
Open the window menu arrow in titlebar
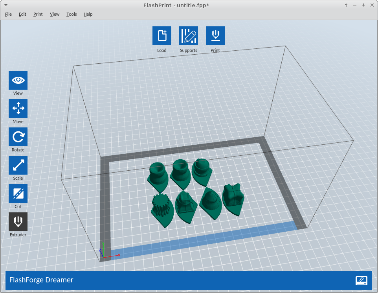click(x=6, y=5)
